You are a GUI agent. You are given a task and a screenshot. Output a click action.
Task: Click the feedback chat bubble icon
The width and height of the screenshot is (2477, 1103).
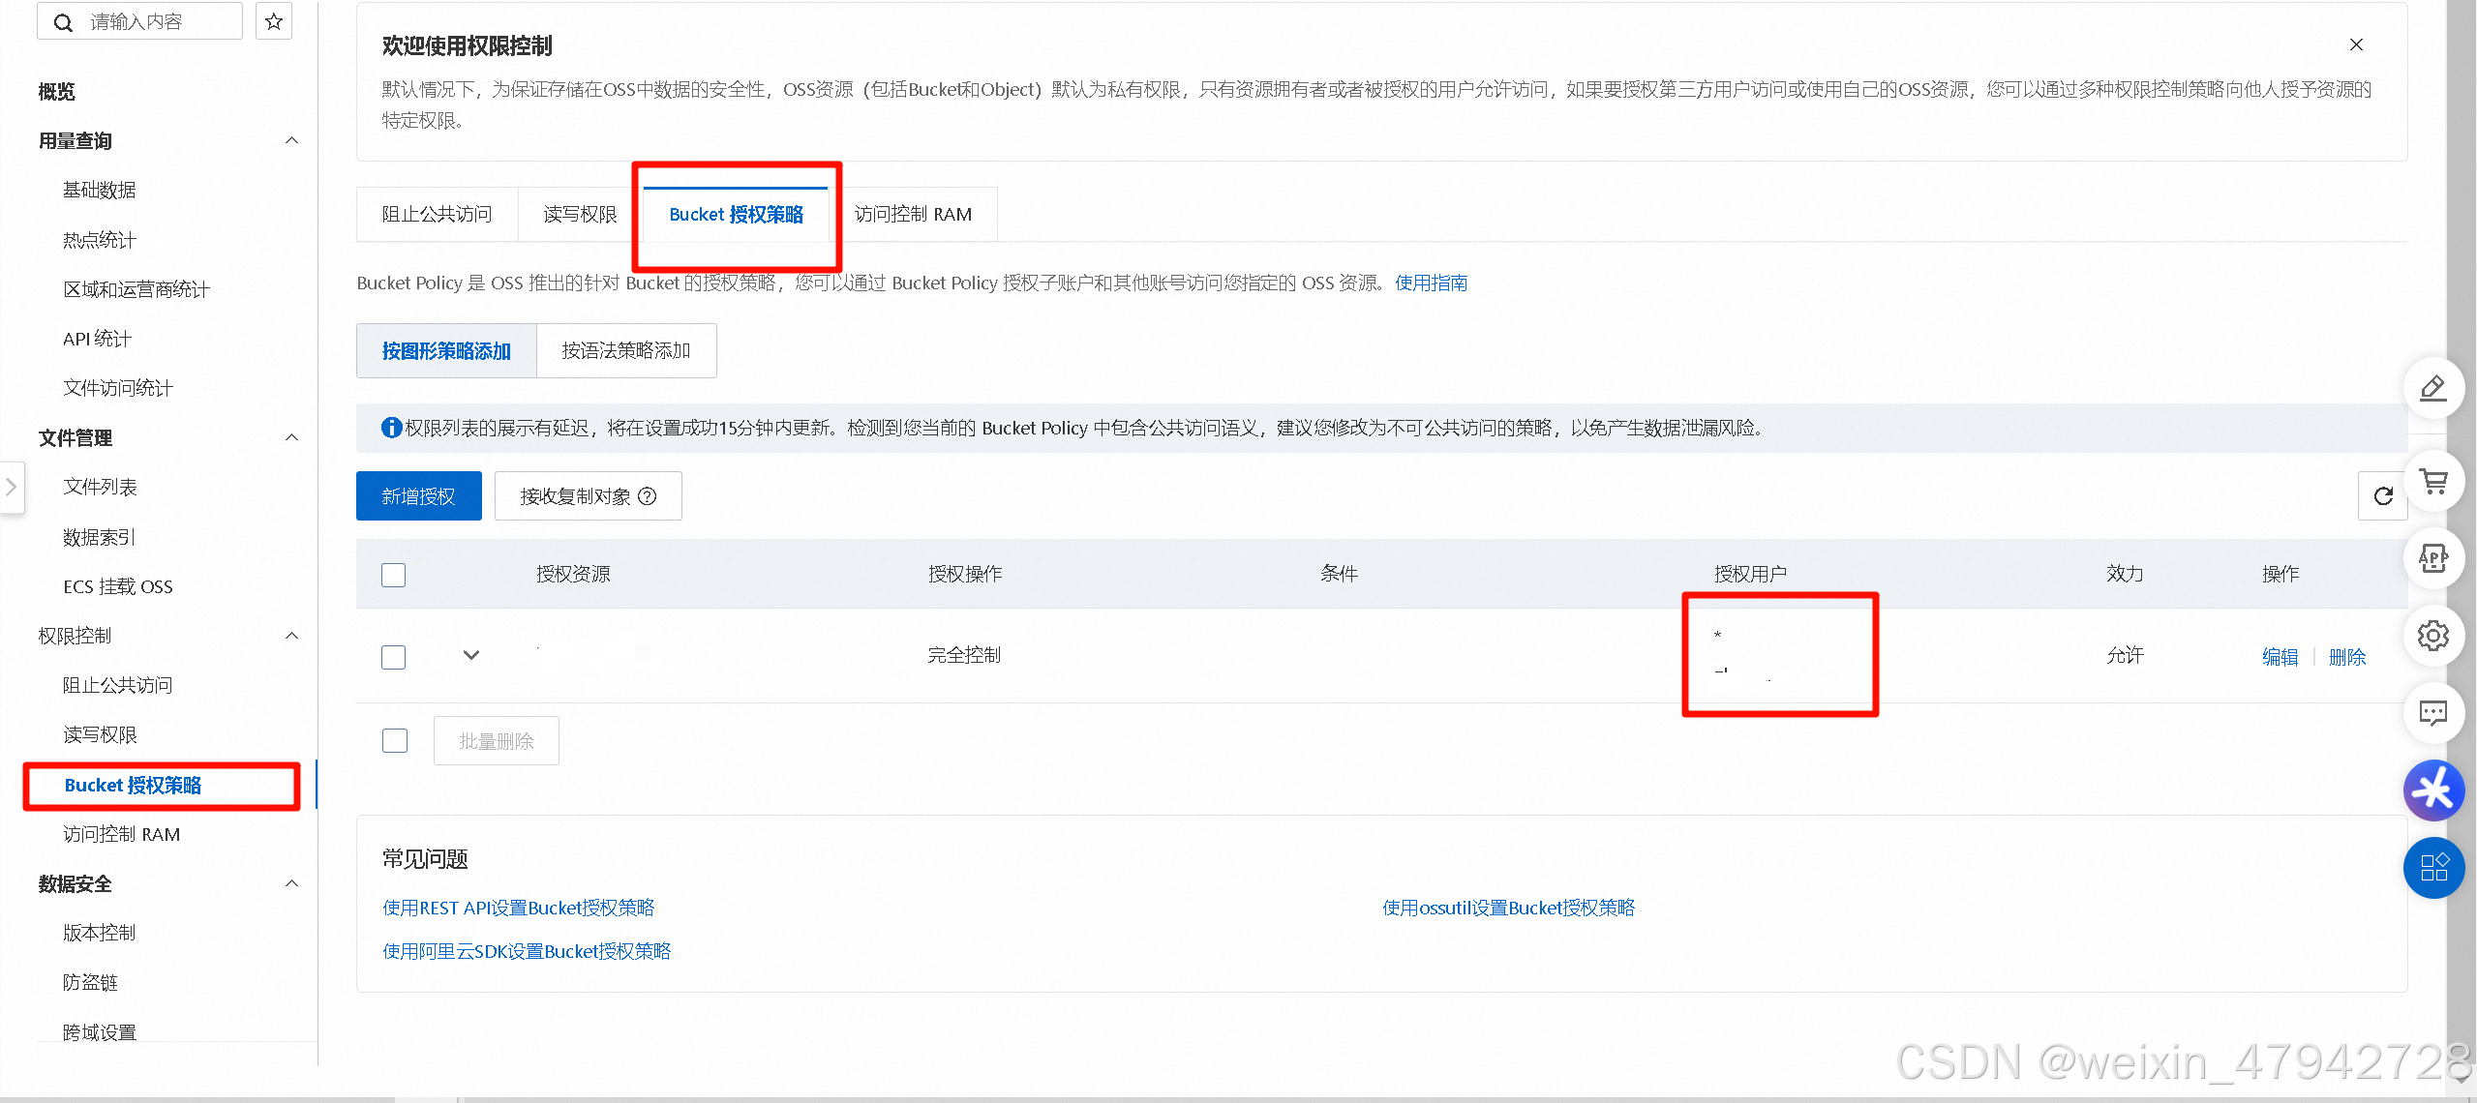tap(2434, 713)
